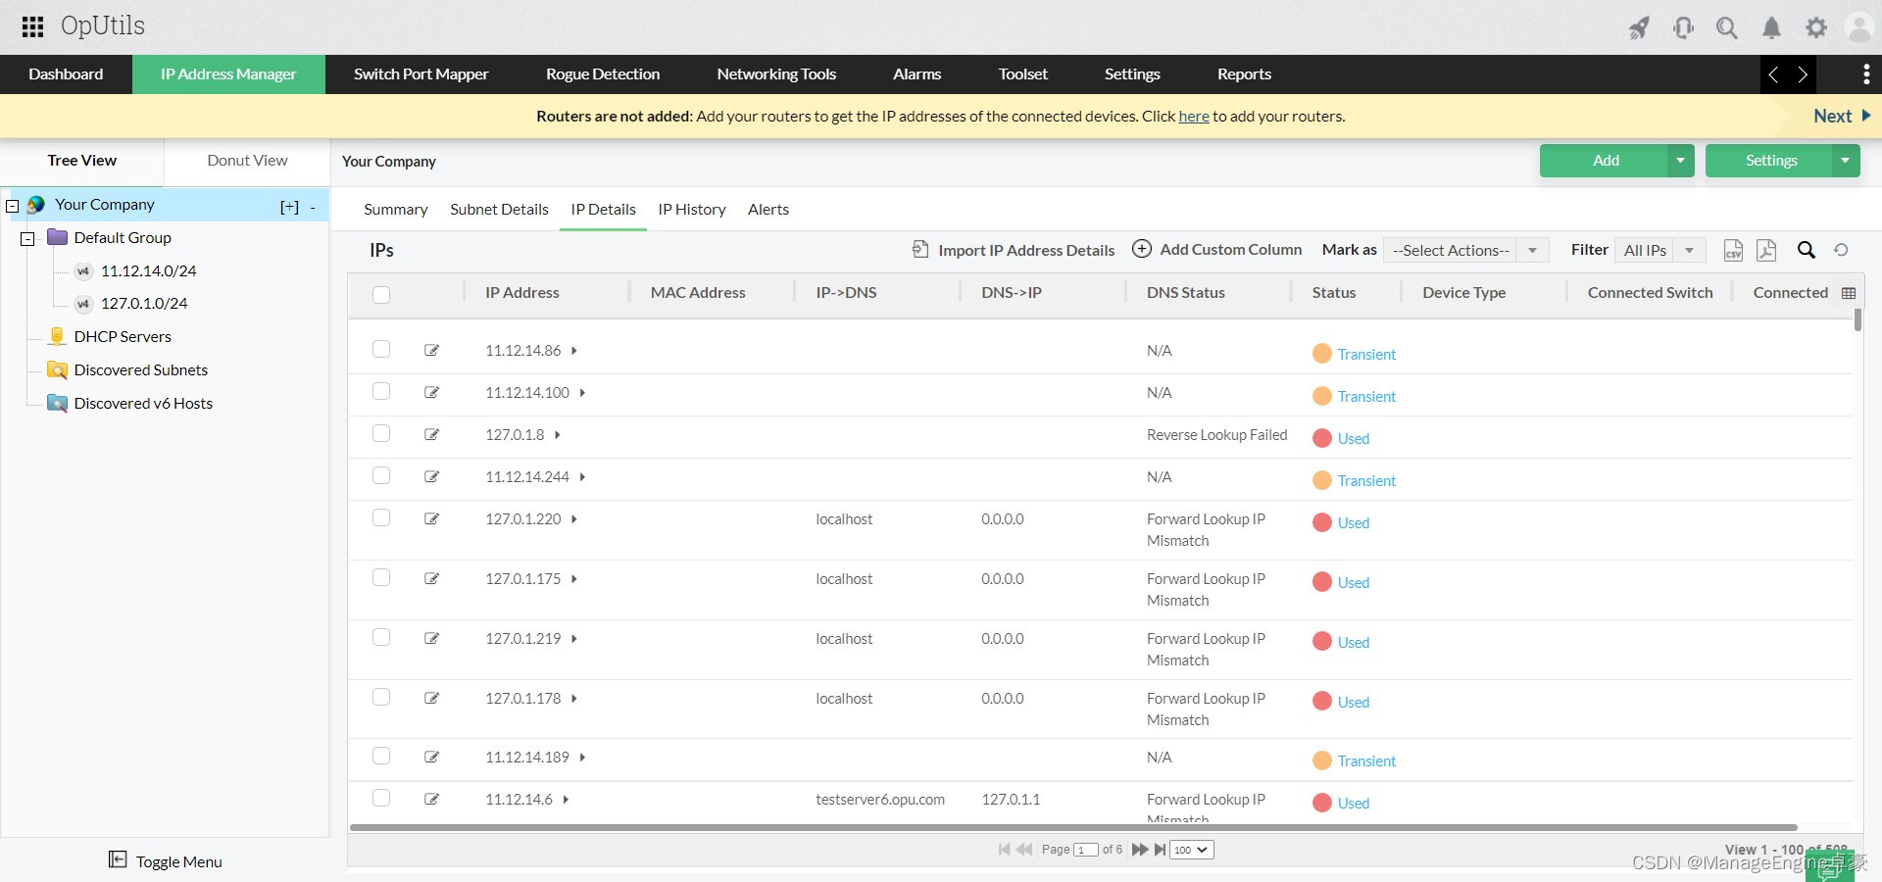The image size is (1882, 882).
Task: Open the apps grid launcher icon
Action: [x=32, y=26]
